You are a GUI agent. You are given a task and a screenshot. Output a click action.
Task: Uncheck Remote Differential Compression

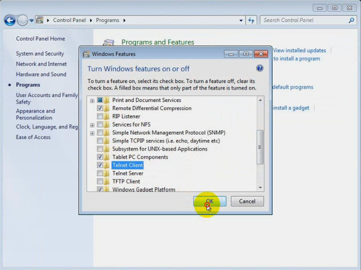[100, 108]
